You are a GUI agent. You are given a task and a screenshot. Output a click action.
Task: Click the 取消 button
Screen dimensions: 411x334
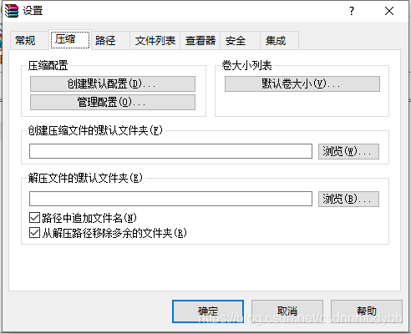287,311
